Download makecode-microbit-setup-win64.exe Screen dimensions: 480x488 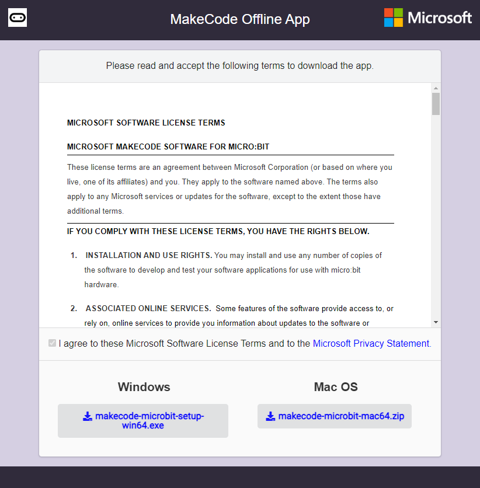143,421
